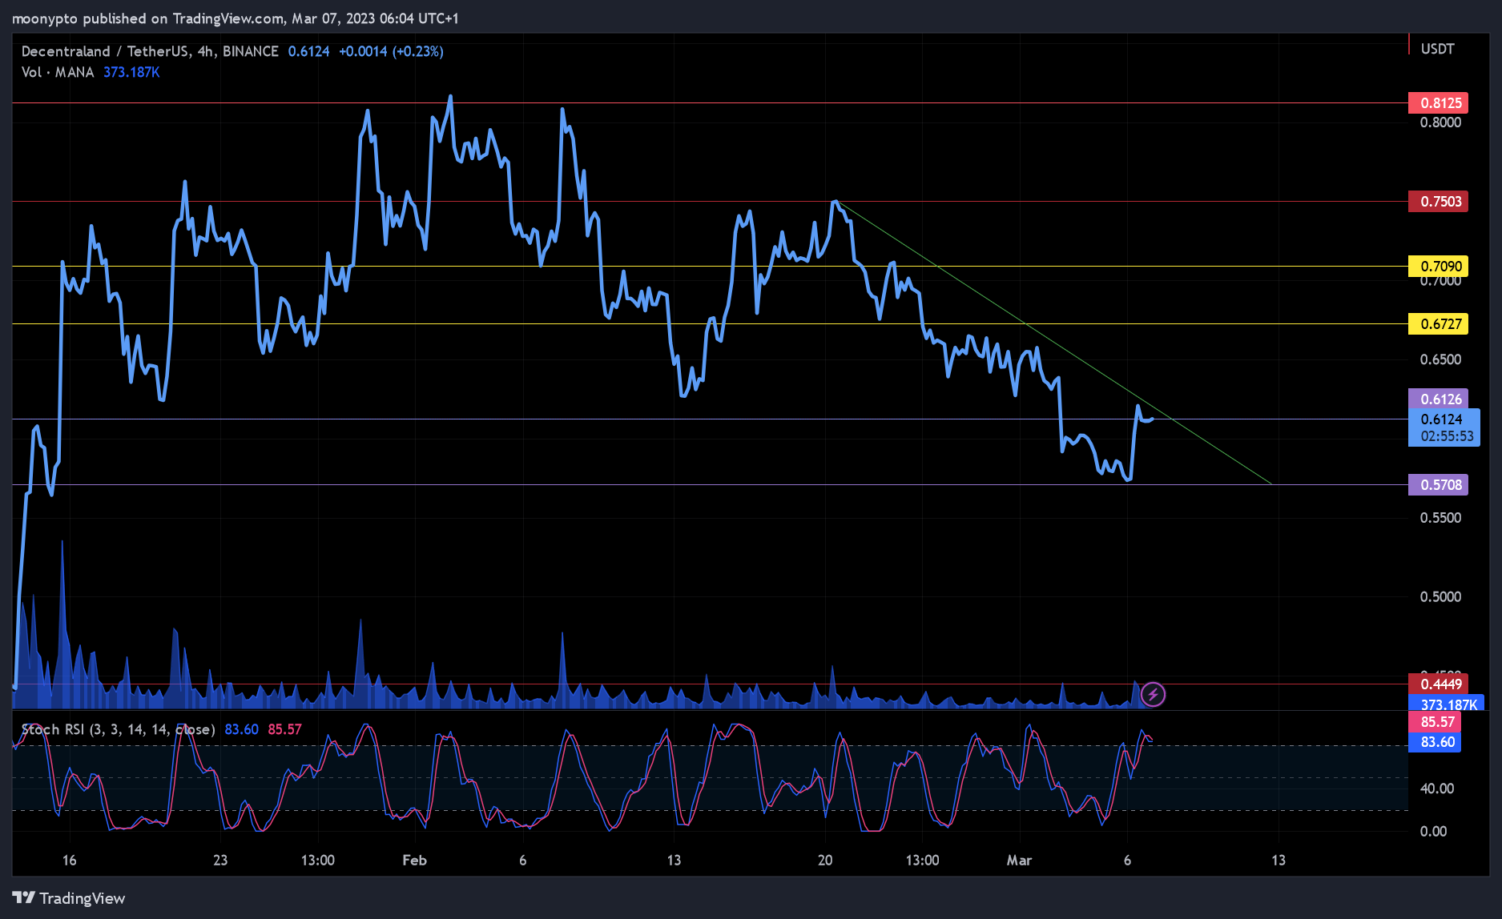Click the 0.8000 price scale tick
1502x919 pixels.
coord(1440,122)
